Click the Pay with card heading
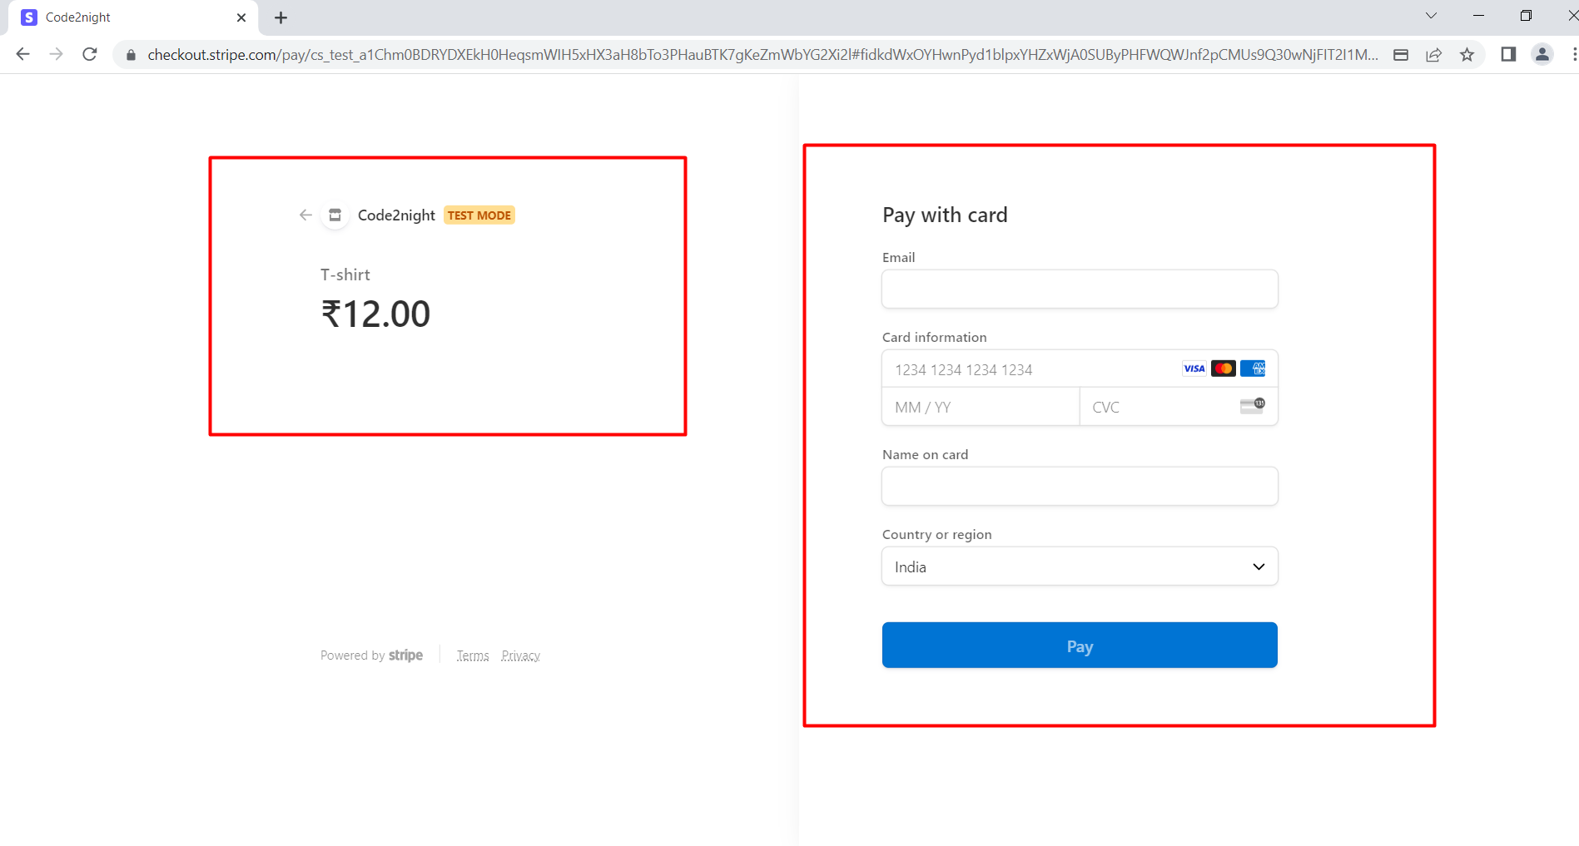This screenshot has height=846, width=1579. pos(945,215)
